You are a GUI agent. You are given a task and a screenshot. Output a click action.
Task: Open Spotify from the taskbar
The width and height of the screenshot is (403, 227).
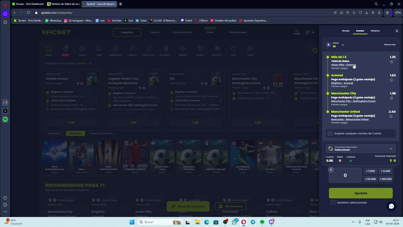pyautogui.click(x=262, y=222)
